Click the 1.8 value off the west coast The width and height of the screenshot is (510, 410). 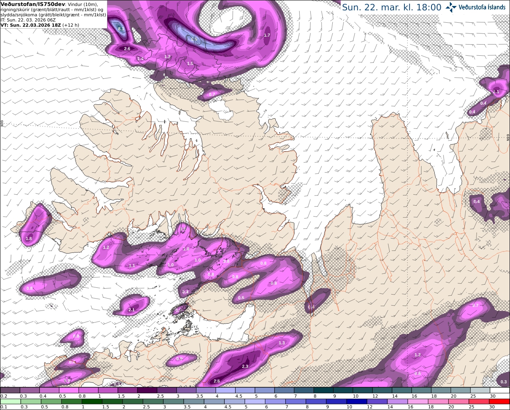pyautogui.click(x=29, y=239)
